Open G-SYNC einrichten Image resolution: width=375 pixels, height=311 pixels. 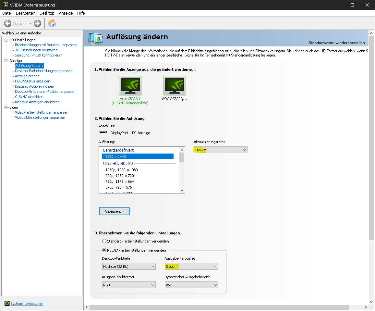pyautogui.click(x=29, y=97)
